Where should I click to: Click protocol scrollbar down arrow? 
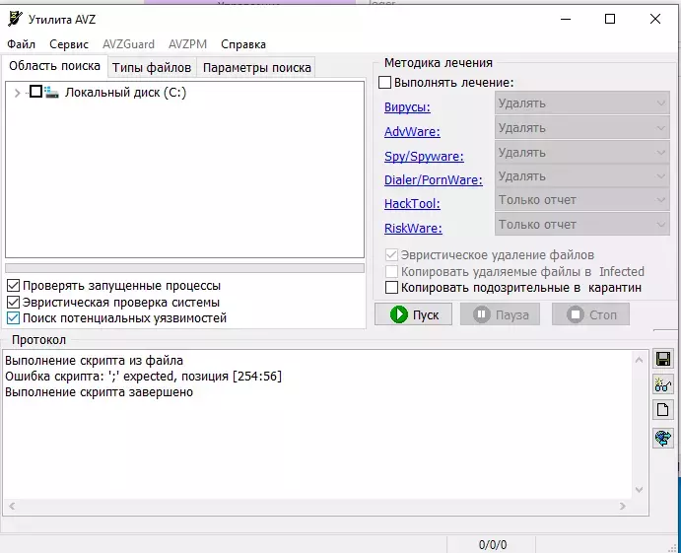pyautogui.click(x=639, y=490)
